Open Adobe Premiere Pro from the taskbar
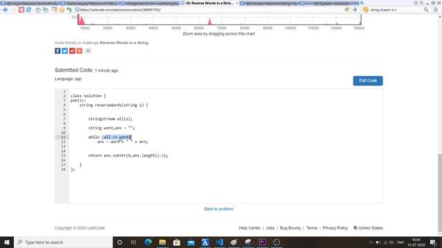 pos(262,242)
